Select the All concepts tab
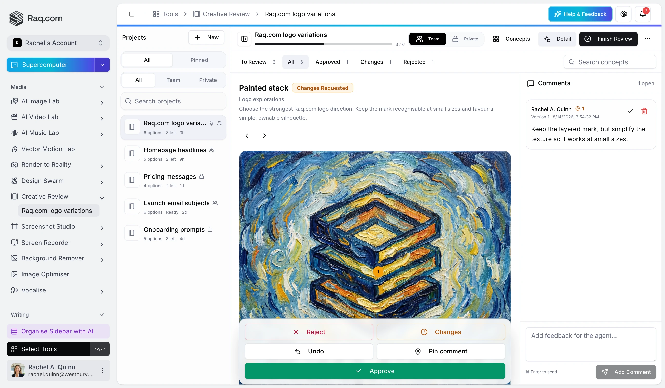665x388 pixels. point(295,62)
